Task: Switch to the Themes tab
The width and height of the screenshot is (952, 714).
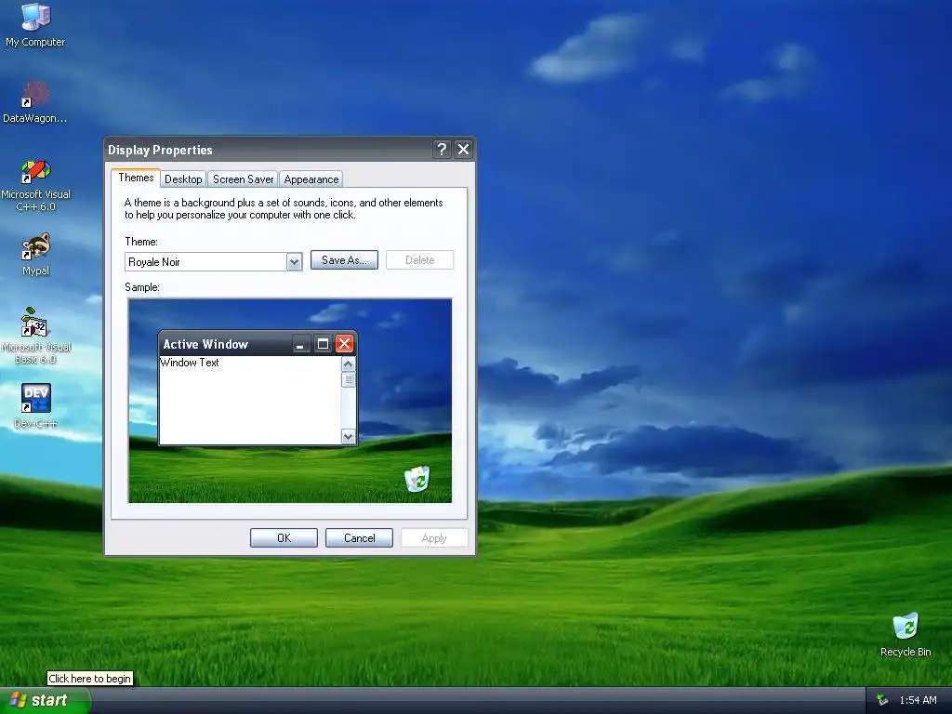Action: tap(136, 178)
